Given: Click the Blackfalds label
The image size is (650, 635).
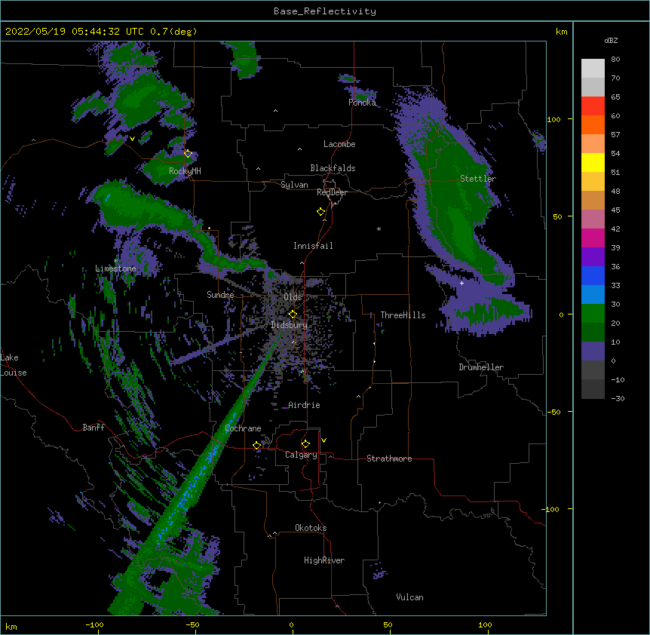Looking at the screenshot, I should pyautogui.click(x=333, y=168).
